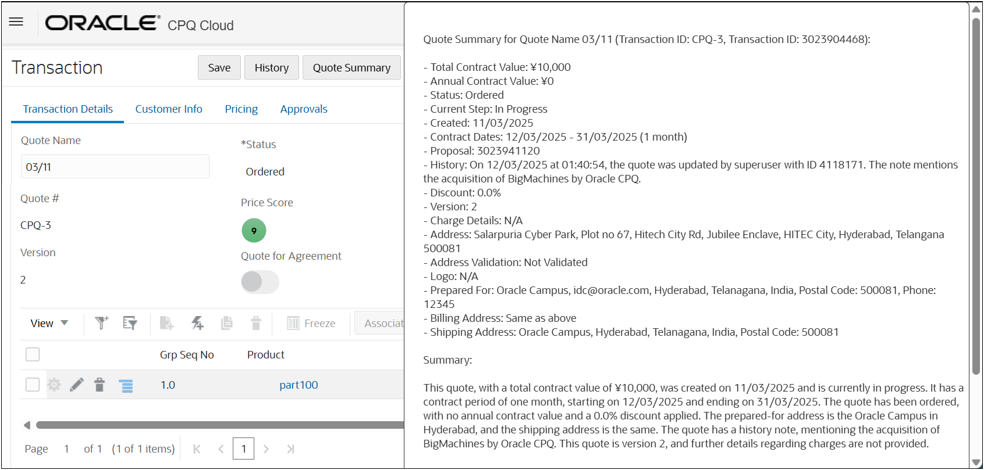This screenshot has width=984, height=470.
Task: Click the add line item icon
Action: 167,323
